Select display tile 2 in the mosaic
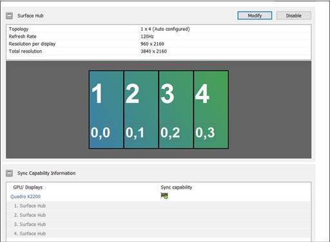Image resolution: width=330 pixels, height=242 pixels. [x=141, y=109]
